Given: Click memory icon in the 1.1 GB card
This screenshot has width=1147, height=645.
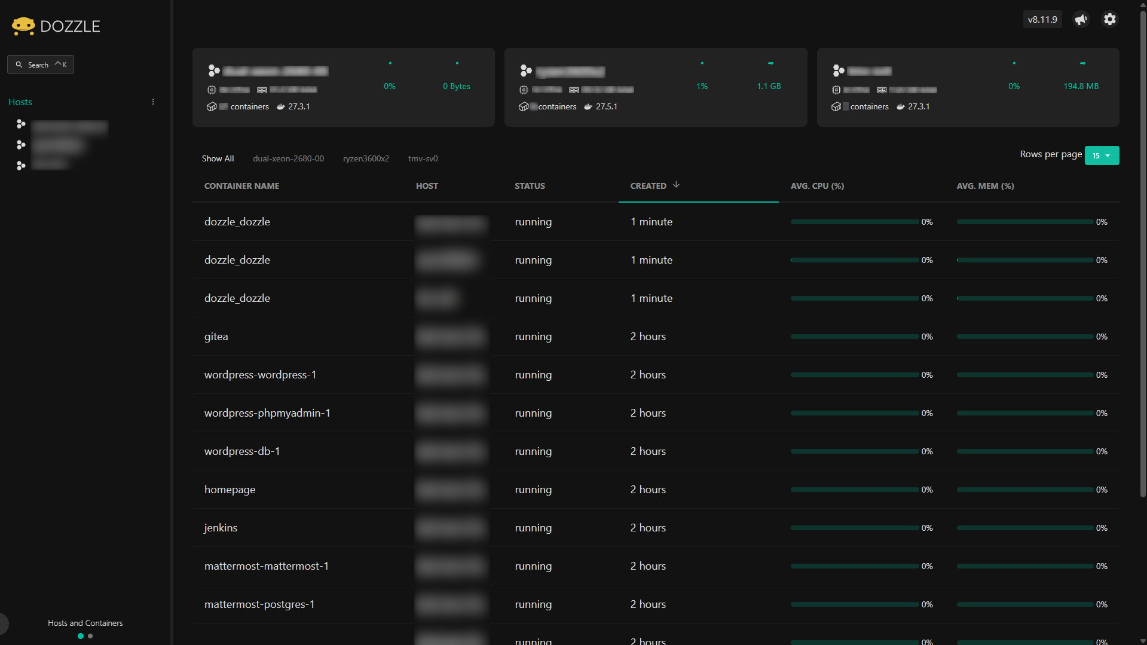Looking at the screenshot, I should coord(574,90).
